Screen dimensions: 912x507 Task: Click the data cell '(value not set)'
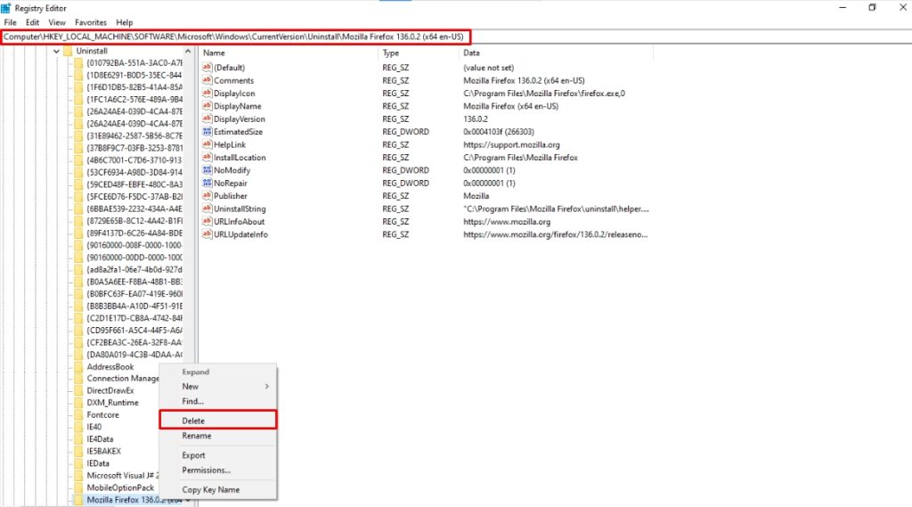pos(489,68)
